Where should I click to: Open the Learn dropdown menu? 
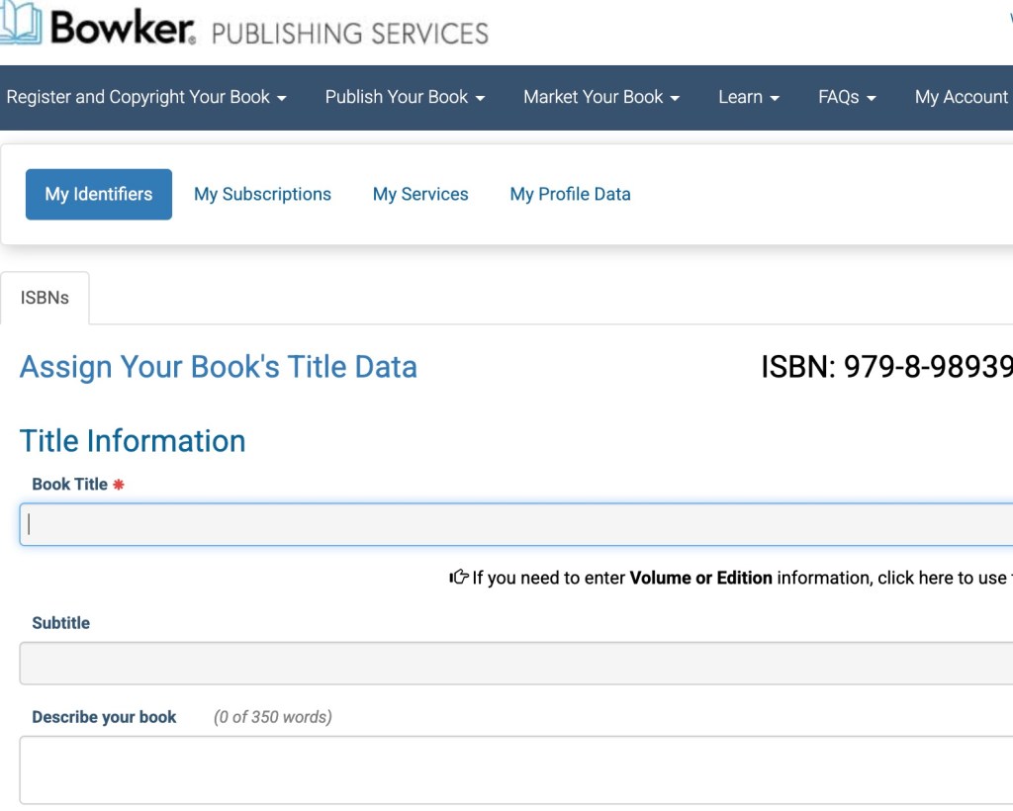click(749, 97)
